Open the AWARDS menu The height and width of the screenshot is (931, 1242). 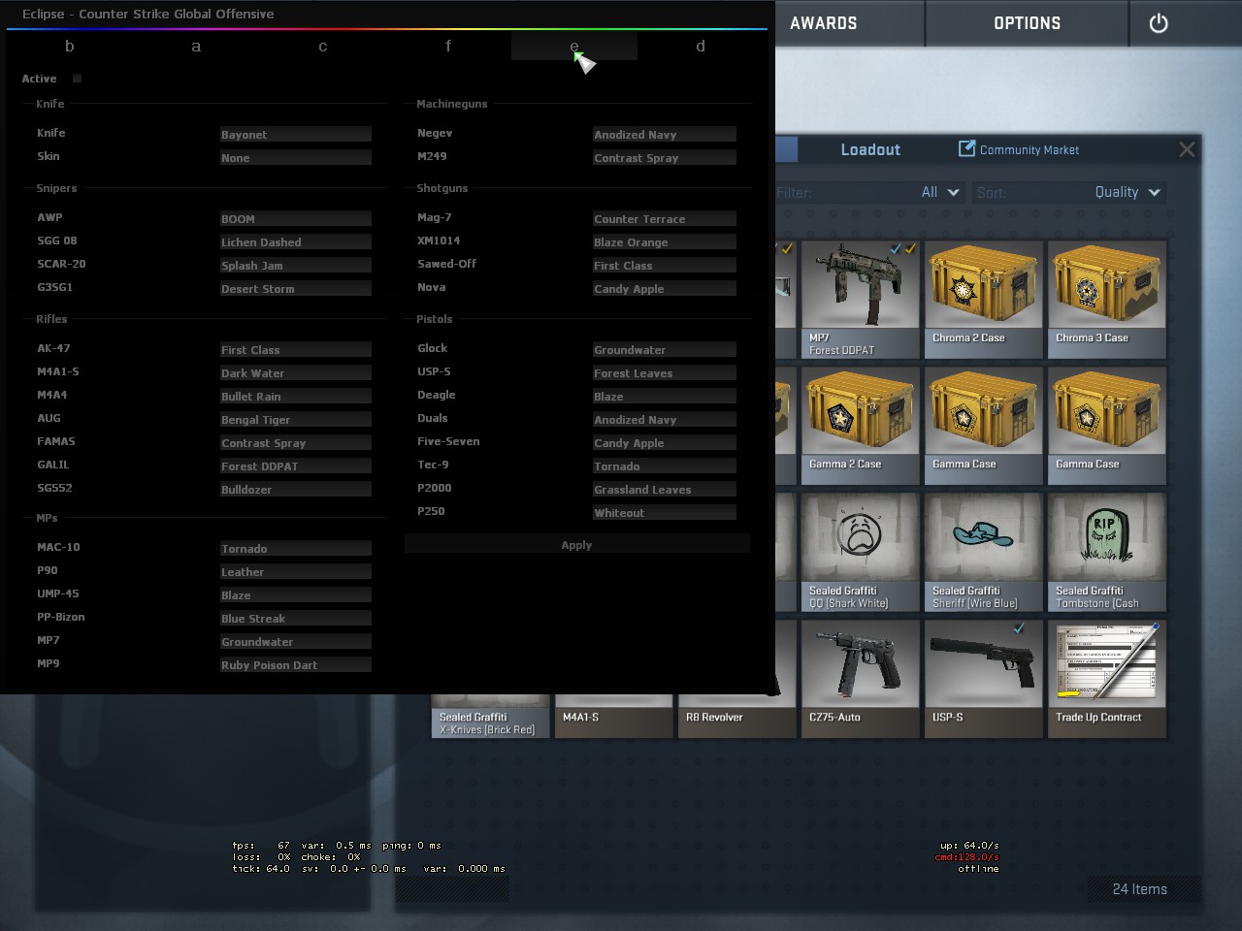[824, 23]
